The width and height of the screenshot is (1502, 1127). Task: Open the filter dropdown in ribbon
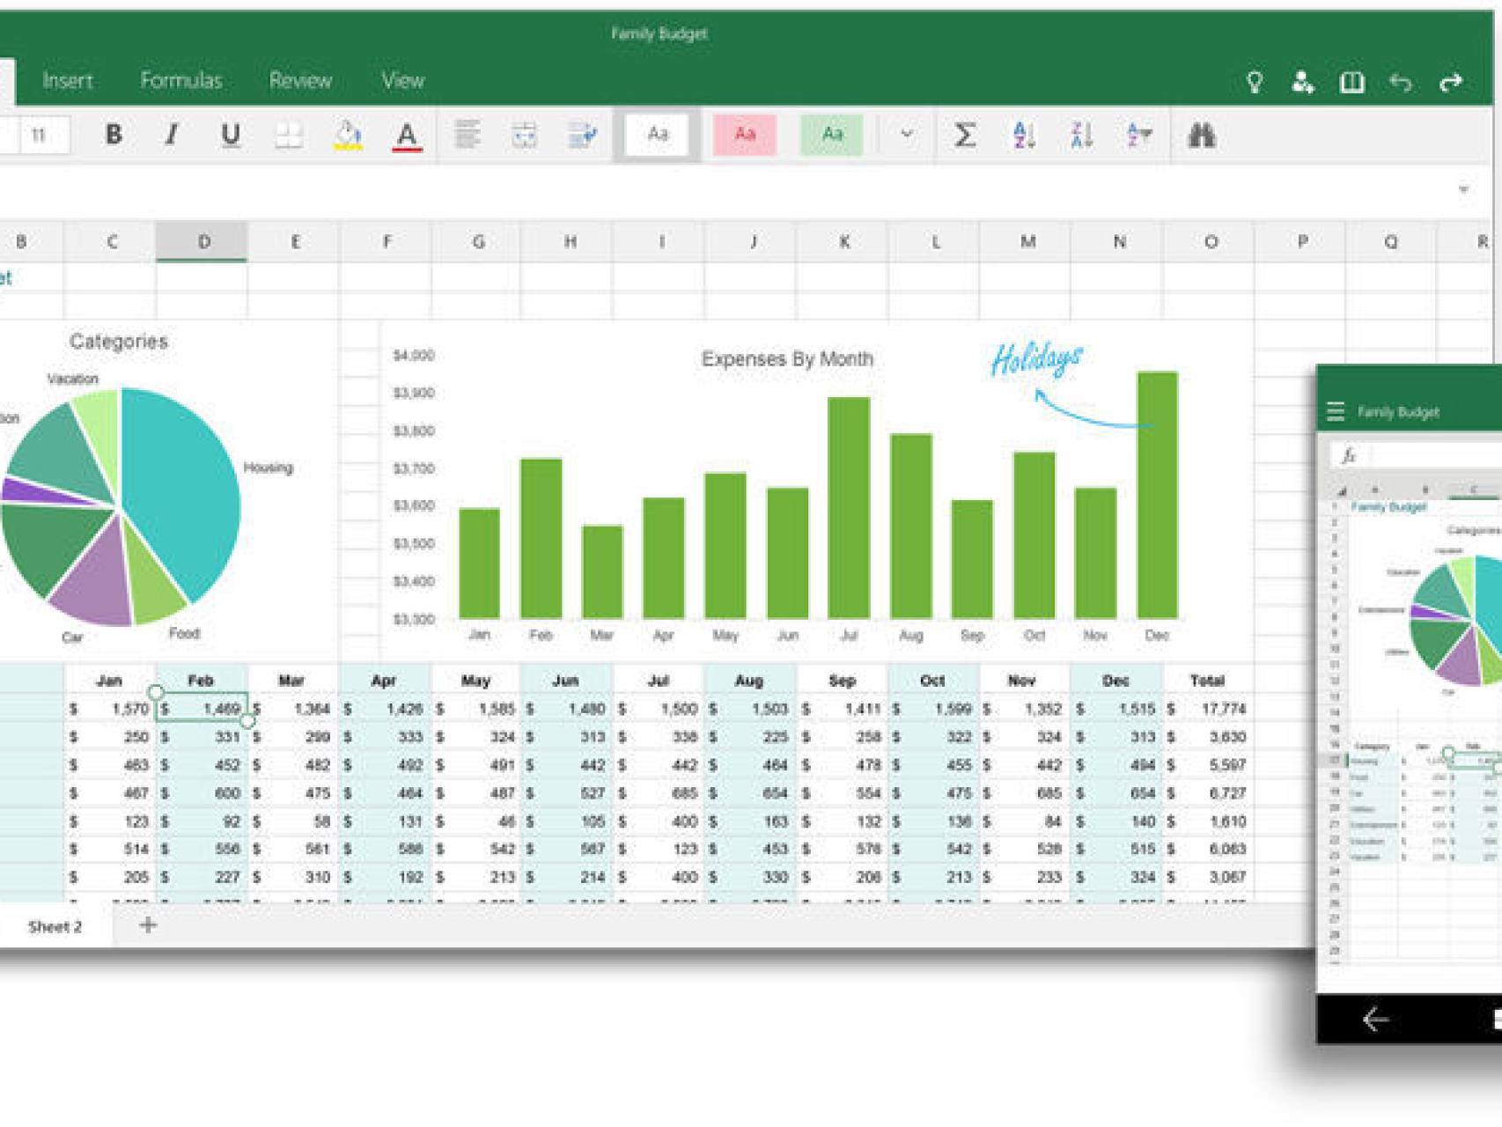[x=1139, y=135]
